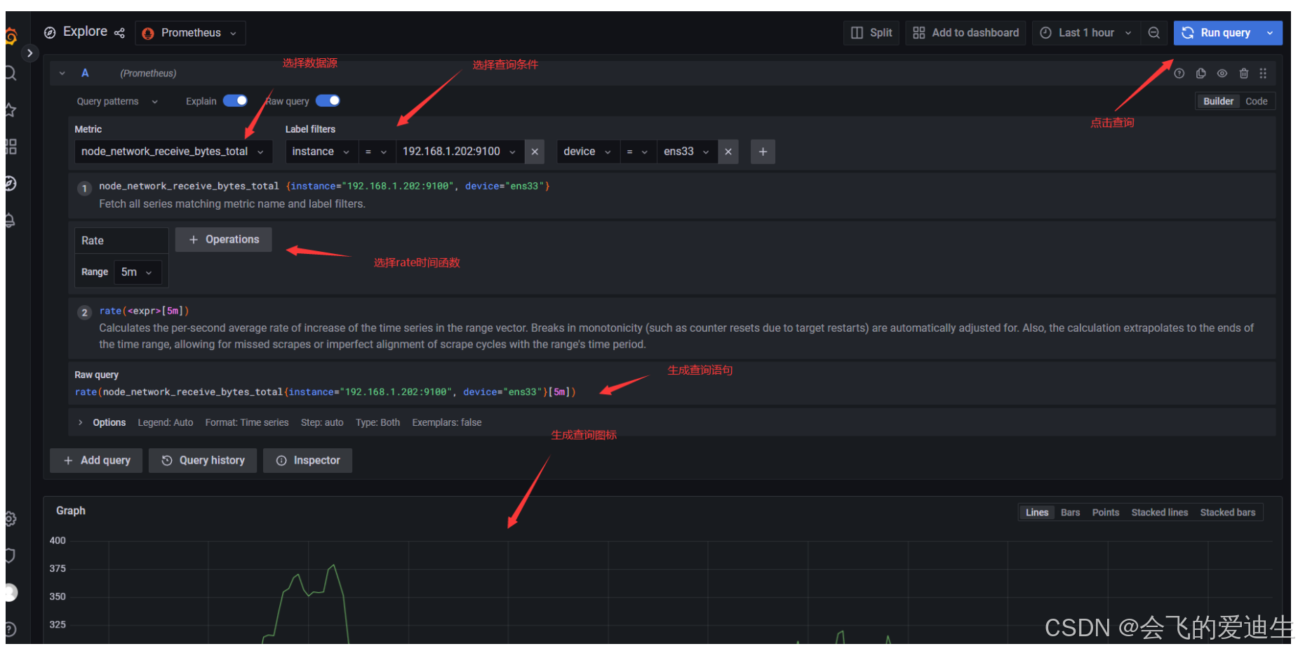Open Metric dropdown node_network_receive_bytes_total
This screenshot has height=651, width=1298.
173,152
